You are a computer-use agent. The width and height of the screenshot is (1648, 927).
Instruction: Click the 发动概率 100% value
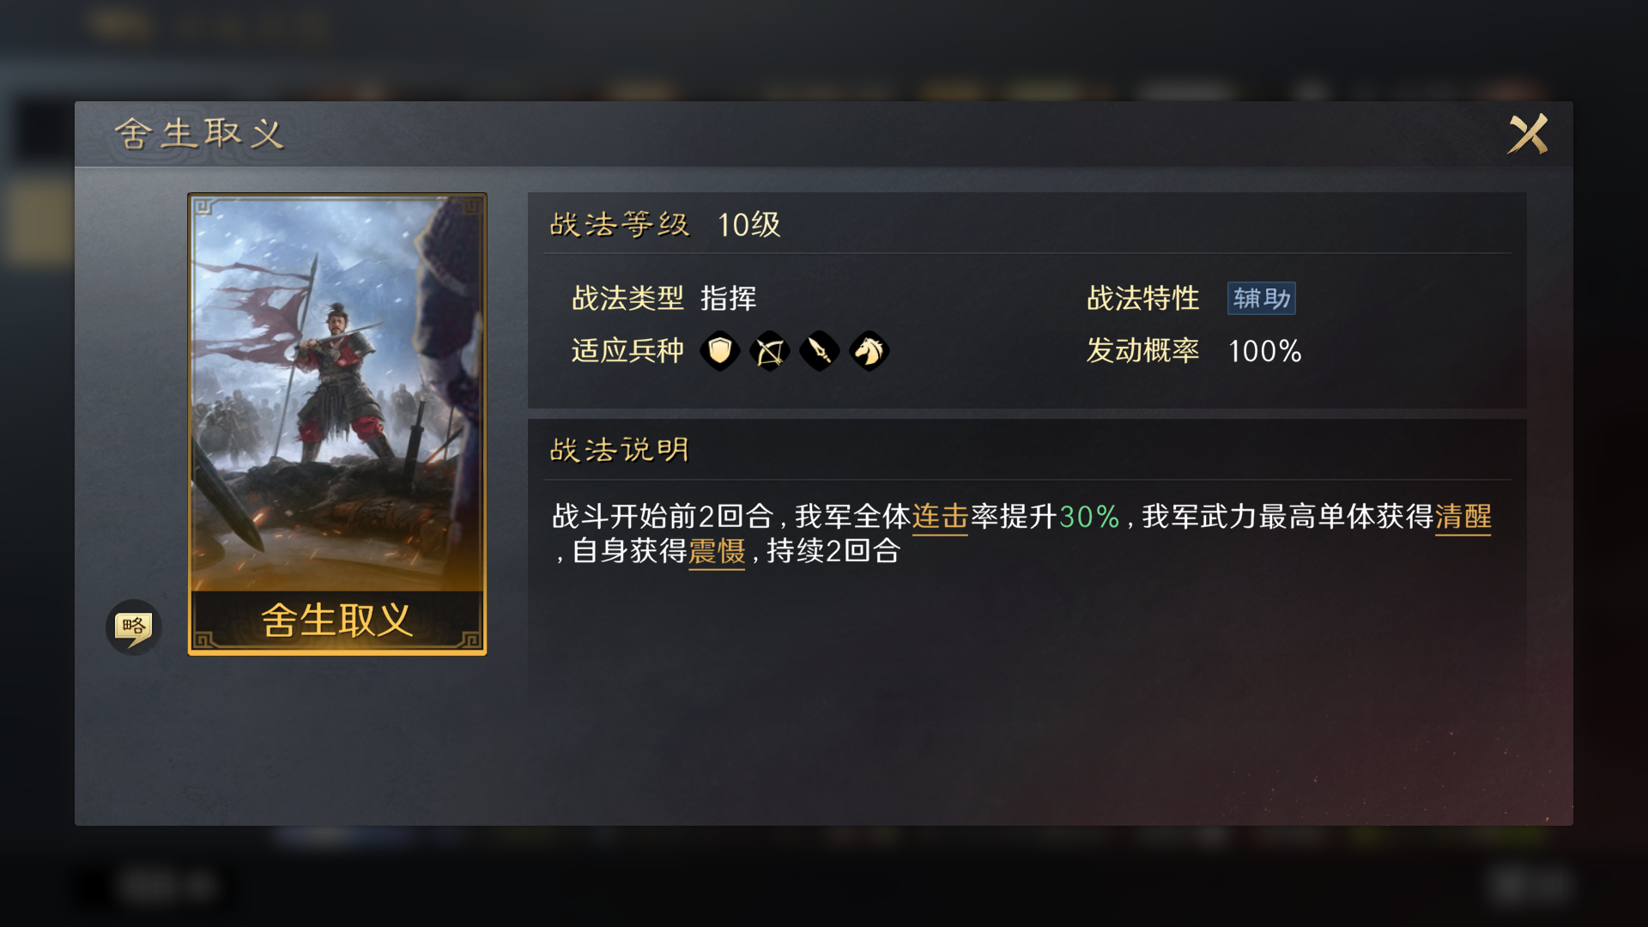(1264, 351)
